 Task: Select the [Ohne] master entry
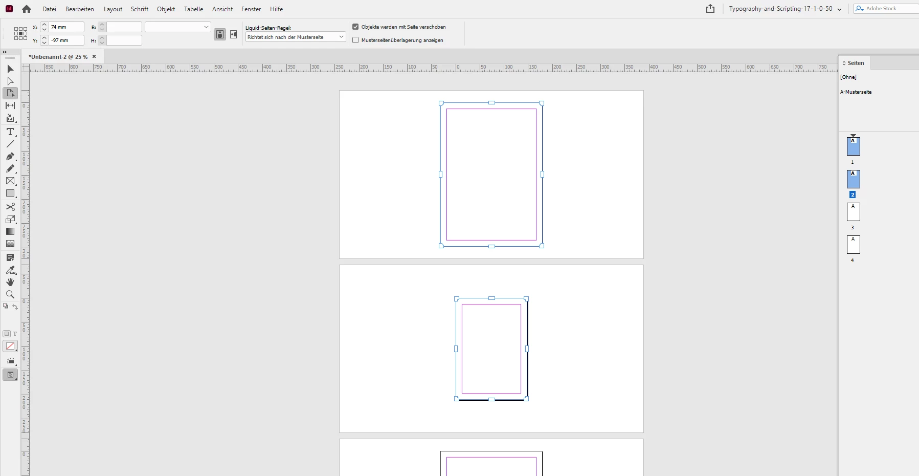click(x=848, y=77)
